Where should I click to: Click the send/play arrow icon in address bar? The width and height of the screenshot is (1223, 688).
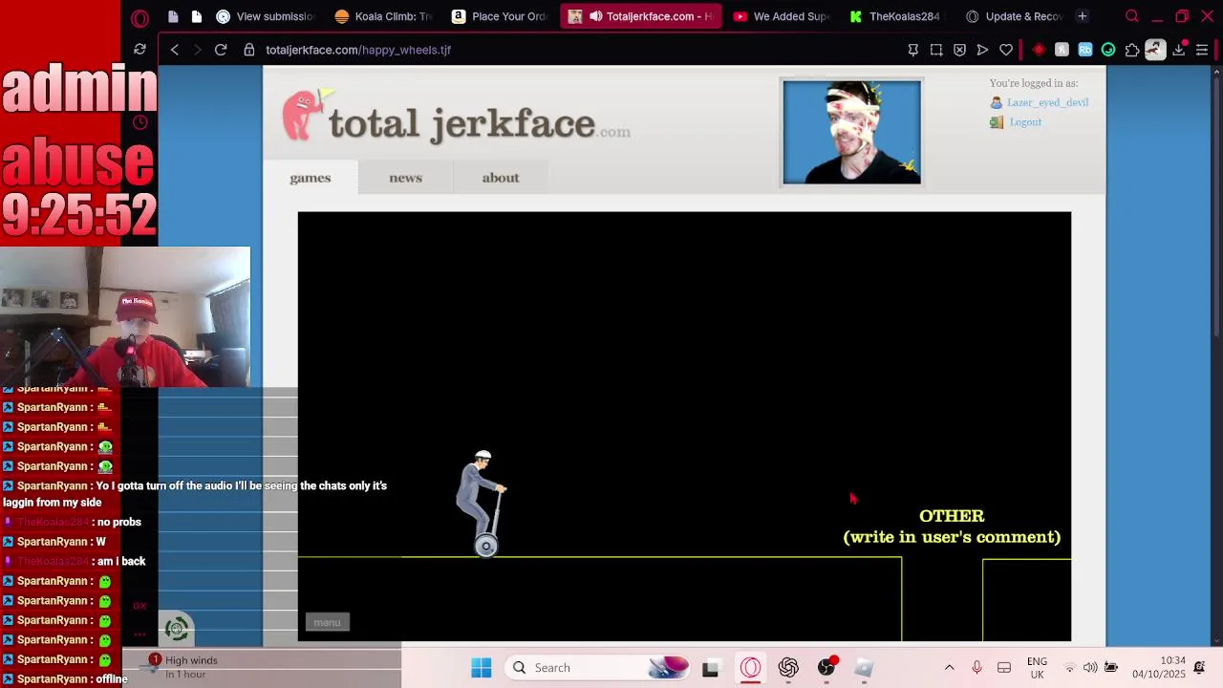[x=982, y=50]
